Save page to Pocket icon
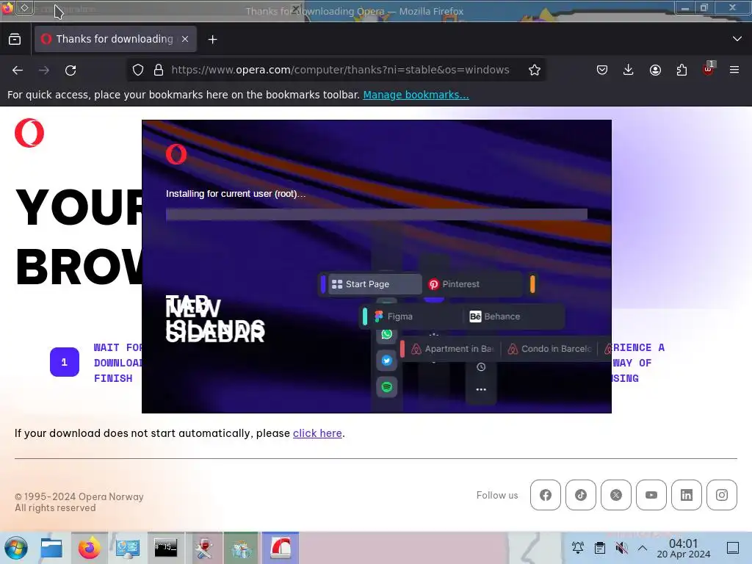Image resolution: width=752 pixels, height=564 pixels. pos(602,70)
